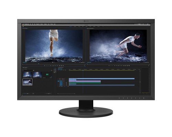
Task: Open the File menu
Action: [31, 24]
